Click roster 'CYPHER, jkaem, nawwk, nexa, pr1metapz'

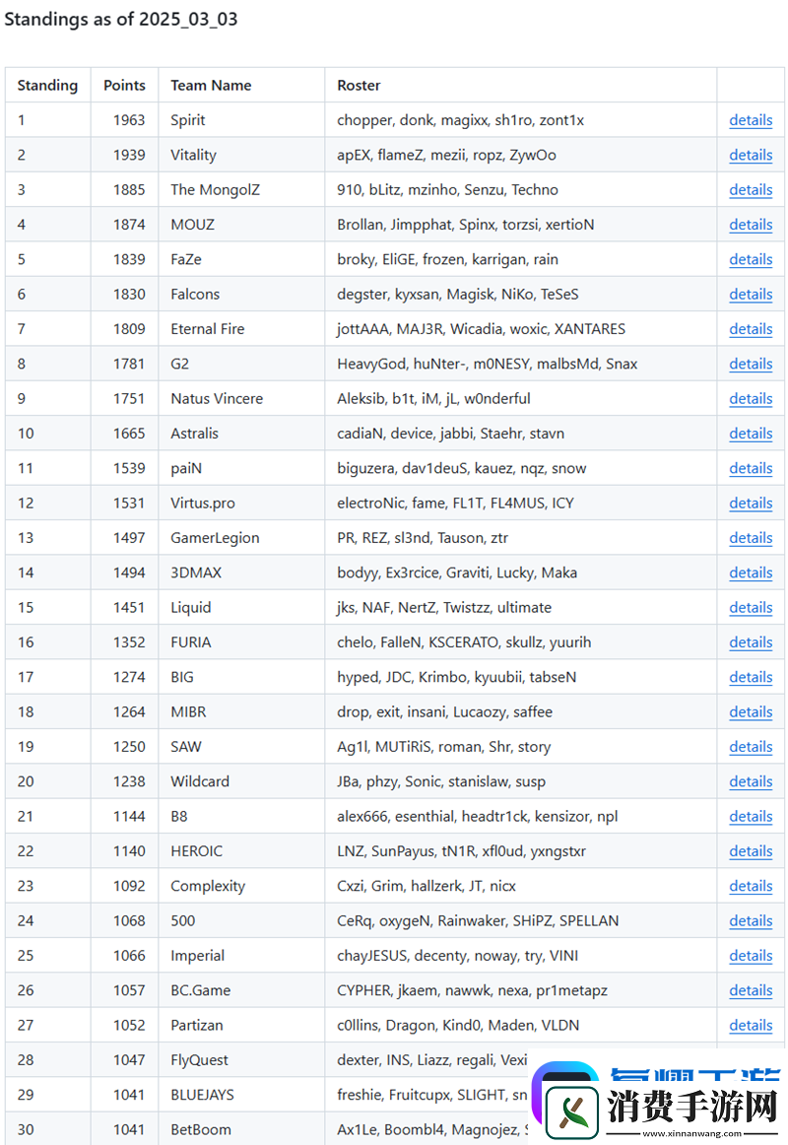point(472,990)
